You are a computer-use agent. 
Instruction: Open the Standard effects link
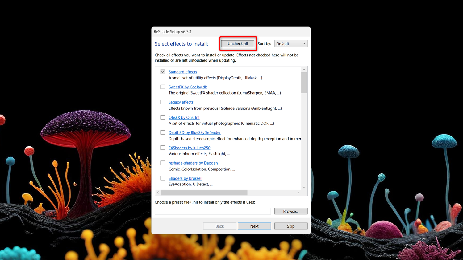(183, 72)
